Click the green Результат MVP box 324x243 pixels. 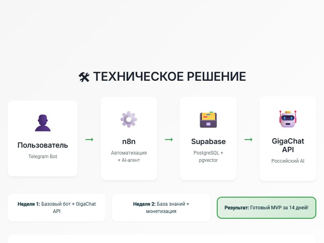point(267,208)
